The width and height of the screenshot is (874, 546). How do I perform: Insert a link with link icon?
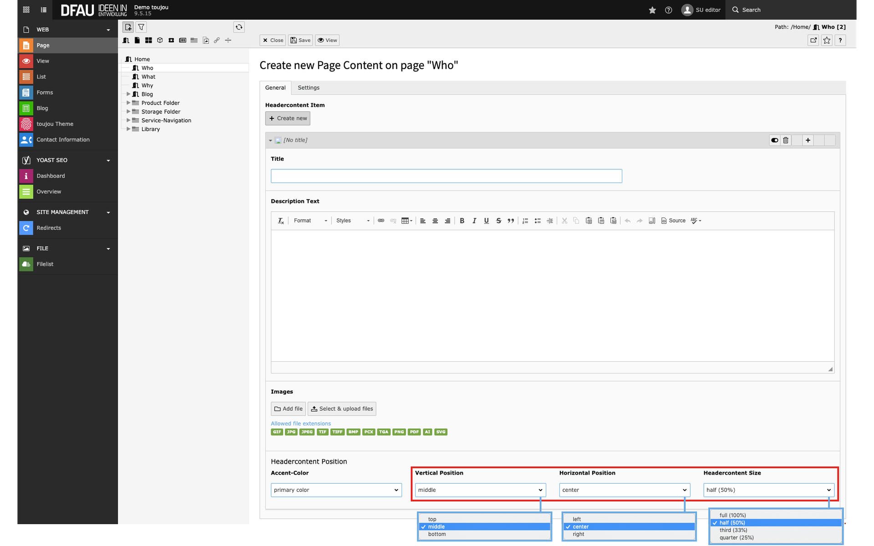pos(381,221)
